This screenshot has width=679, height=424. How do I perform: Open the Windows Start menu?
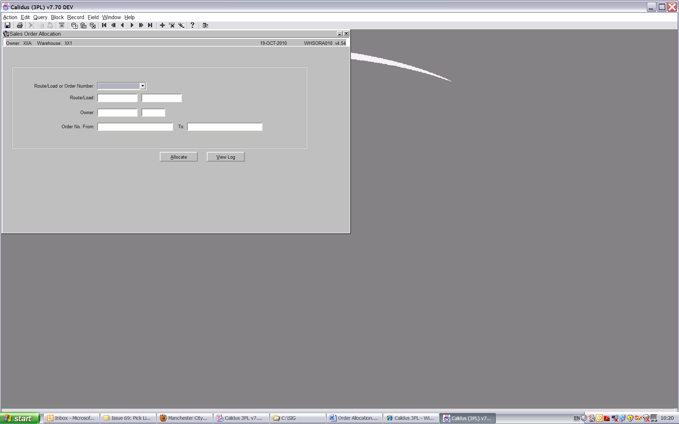click(20, 418)
